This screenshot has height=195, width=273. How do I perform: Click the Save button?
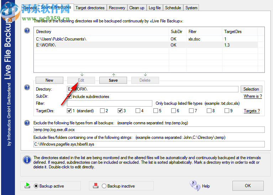[113, 80]
